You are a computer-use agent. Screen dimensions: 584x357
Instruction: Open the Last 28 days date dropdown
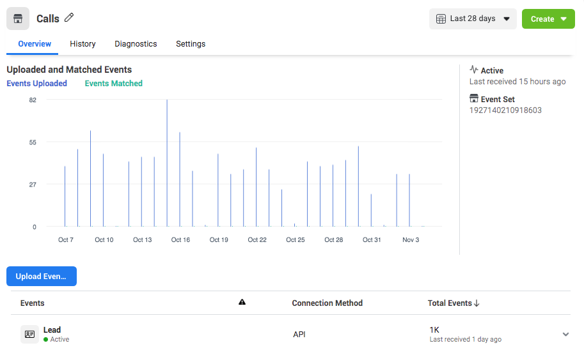tap(473, 19)
